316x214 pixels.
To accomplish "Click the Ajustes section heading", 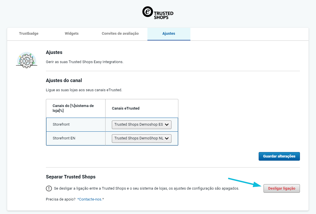I will pyautogui.click(x=54, y=52).
